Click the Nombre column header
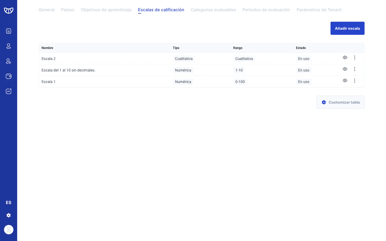Image resolution: width=386 pixels, height=241 pixels. click(47, 48)
